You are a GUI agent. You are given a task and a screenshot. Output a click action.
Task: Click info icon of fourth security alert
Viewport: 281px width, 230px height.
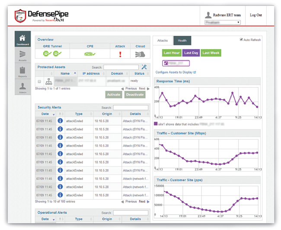tap(60, 145)
